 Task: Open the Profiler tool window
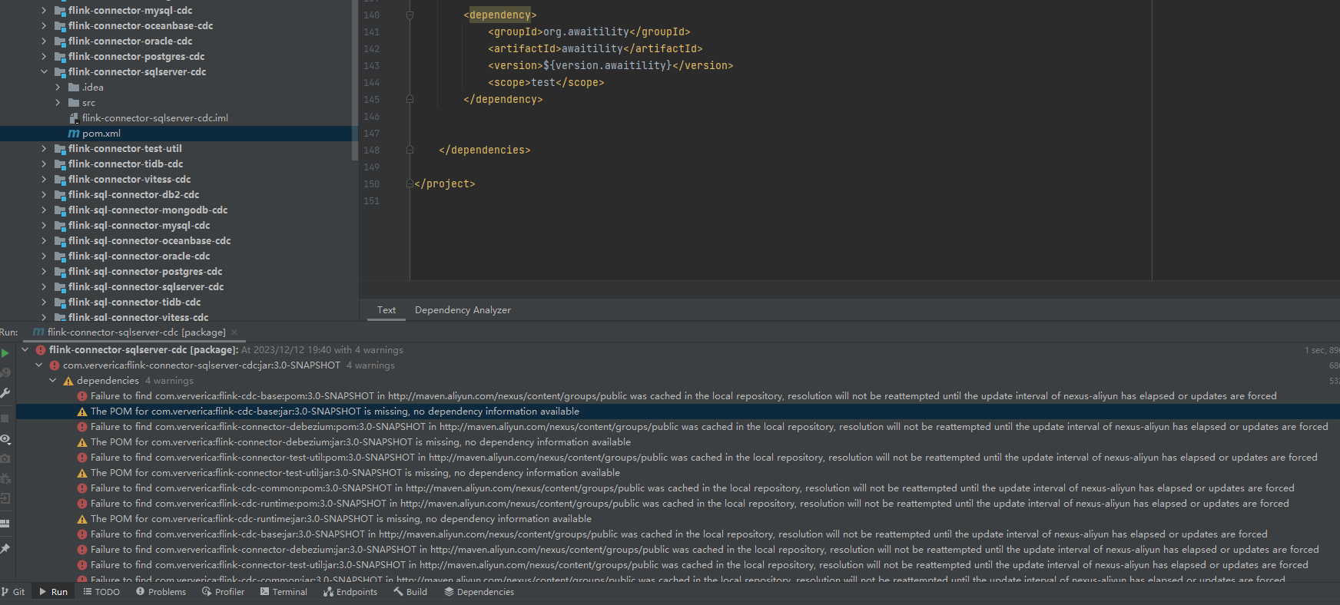coord(223,592)
